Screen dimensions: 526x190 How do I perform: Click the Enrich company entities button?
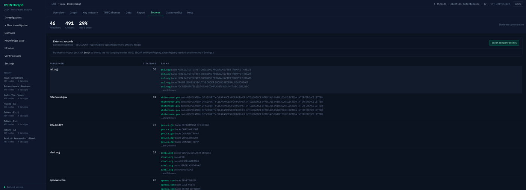pyautogui.click(x=504, y=43)
